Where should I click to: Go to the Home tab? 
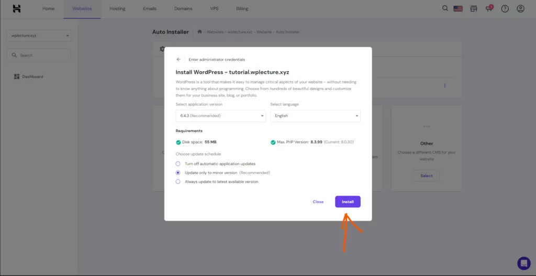click(49, 8)
